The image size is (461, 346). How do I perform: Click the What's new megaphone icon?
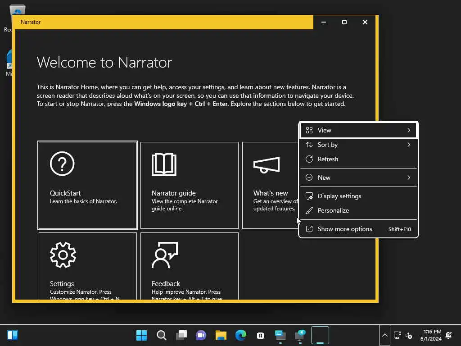click(267, 165)
